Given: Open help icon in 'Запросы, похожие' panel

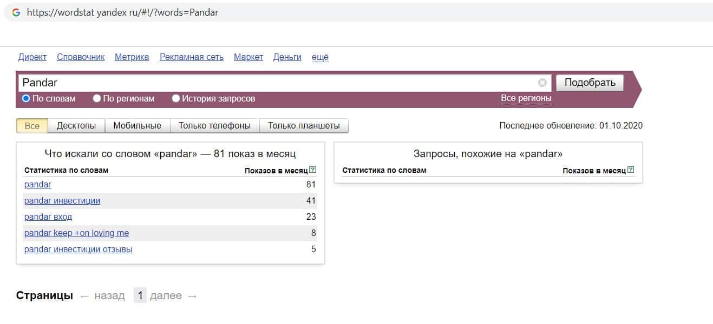Looking at the screenshot, I should tap(631, 170).
